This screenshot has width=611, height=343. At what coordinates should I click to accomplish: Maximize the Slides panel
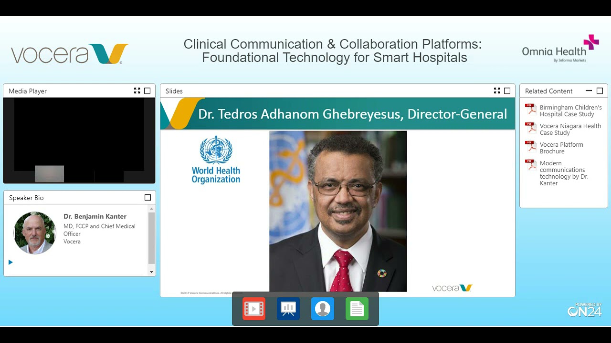507,91
